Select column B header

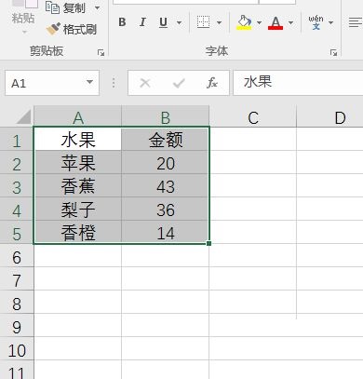166,117
